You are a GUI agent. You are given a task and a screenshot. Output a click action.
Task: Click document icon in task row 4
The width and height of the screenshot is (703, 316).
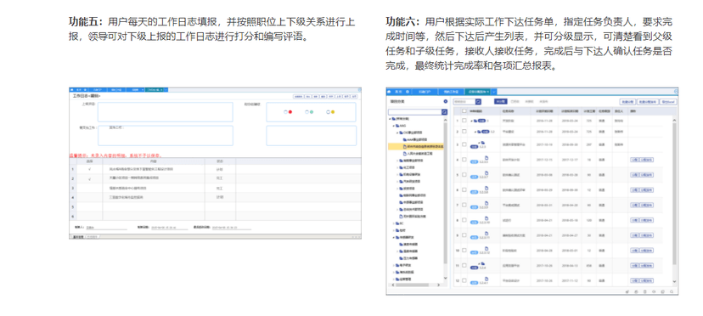point(486,157)
